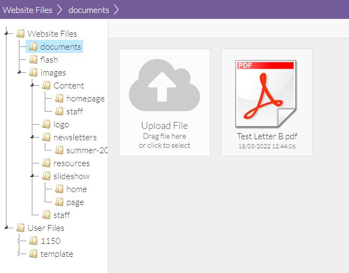This screenshot has height=273, width=349.
Task: Open the home folder under slideshow
Action: (x=76, y=189)
